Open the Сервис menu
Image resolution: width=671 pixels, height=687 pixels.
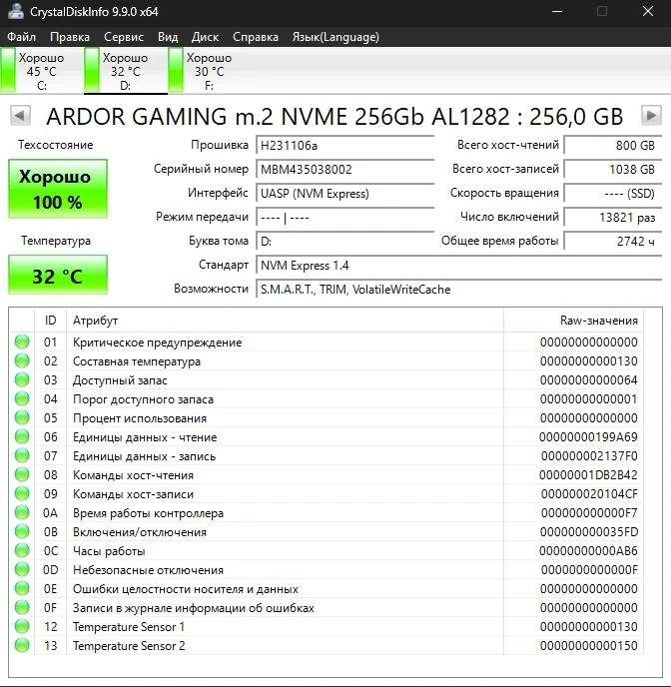tap(124, 37)
